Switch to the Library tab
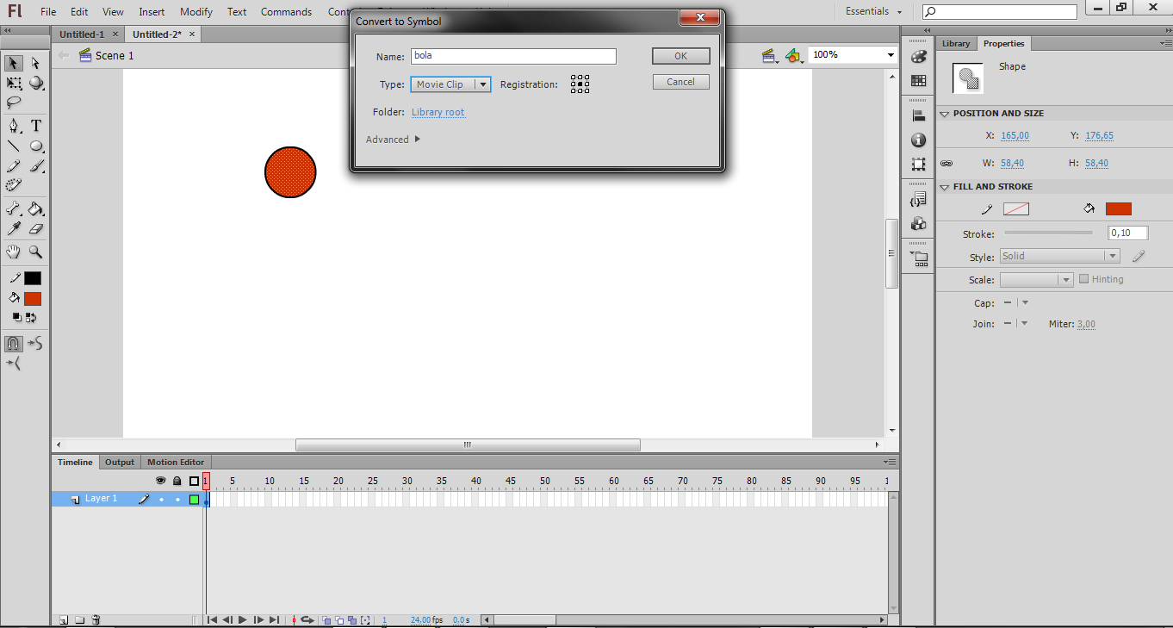Image resolution: width=1173 pixels, height=628 pixels. click(x=955, y=44)
